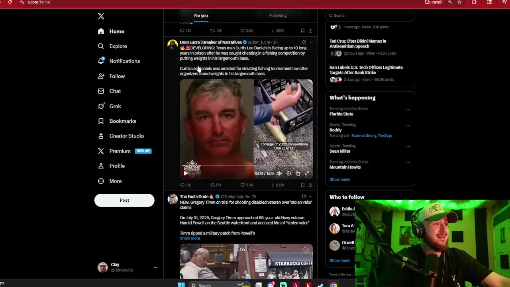The image size is (510, 287).
Task: Open Notifications in sidebar
Action: pos(119,61)
